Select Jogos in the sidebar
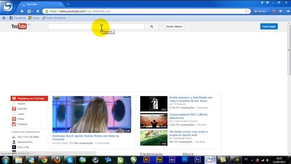Screen dimensions: 291x164 click(x=20, y=114)
